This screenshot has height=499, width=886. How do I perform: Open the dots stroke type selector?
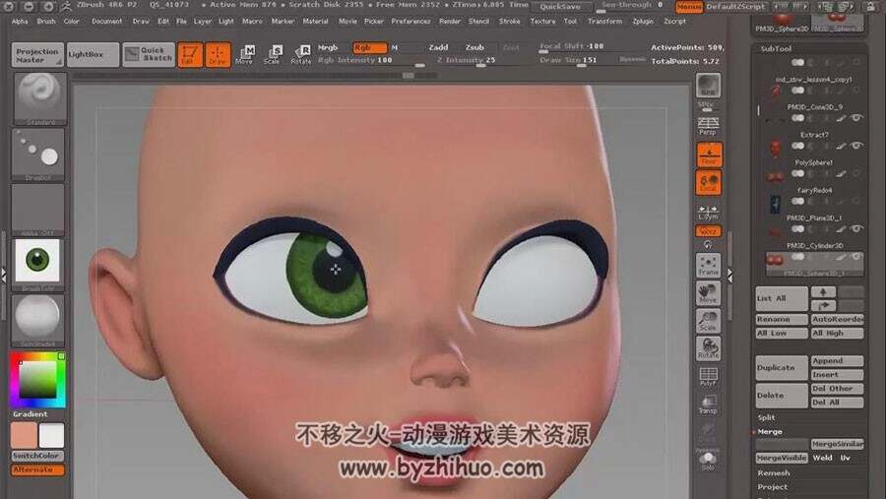(x=38, y=155)
